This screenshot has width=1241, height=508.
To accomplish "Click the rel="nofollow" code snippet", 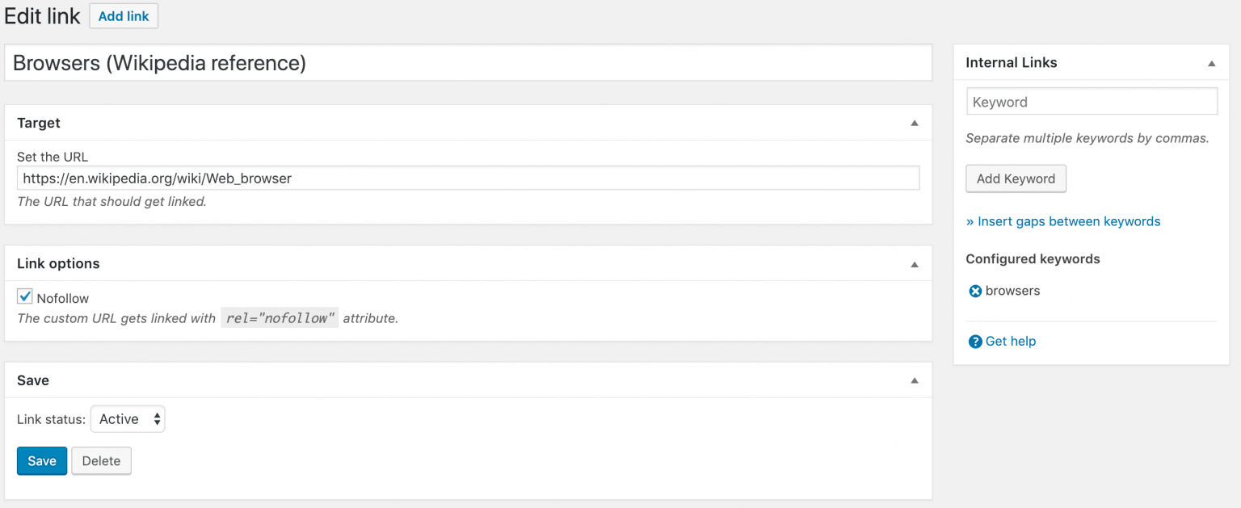I will (279, 317).
